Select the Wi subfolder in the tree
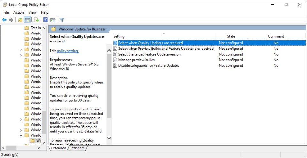 pos(39,140)
